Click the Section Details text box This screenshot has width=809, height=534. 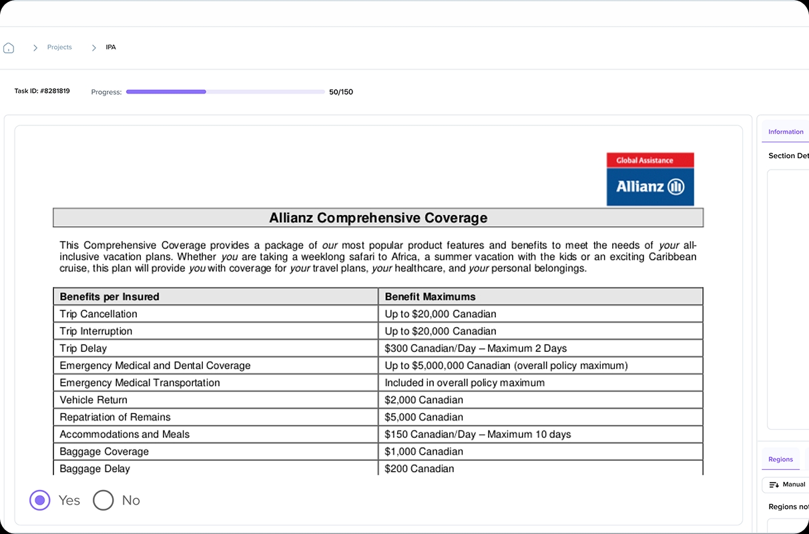click(788, 299)
